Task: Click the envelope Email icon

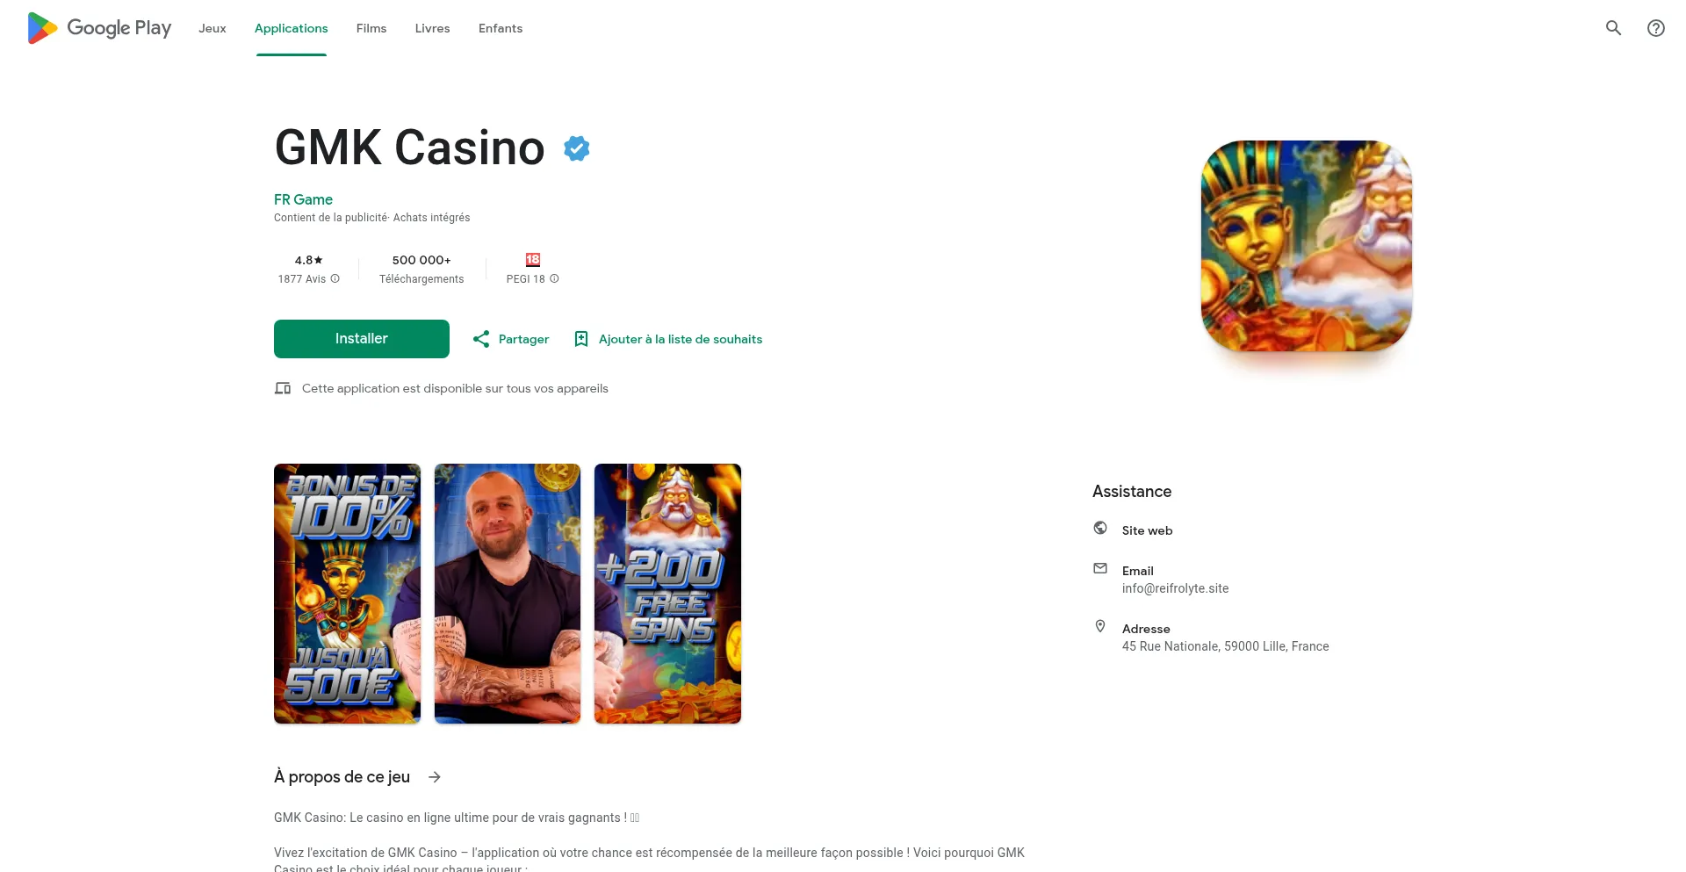Action: (x=1100, y=568)
